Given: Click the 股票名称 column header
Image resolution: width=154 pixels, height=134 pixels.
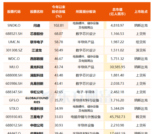Looking at the screenshot, I should coord(37,12).
